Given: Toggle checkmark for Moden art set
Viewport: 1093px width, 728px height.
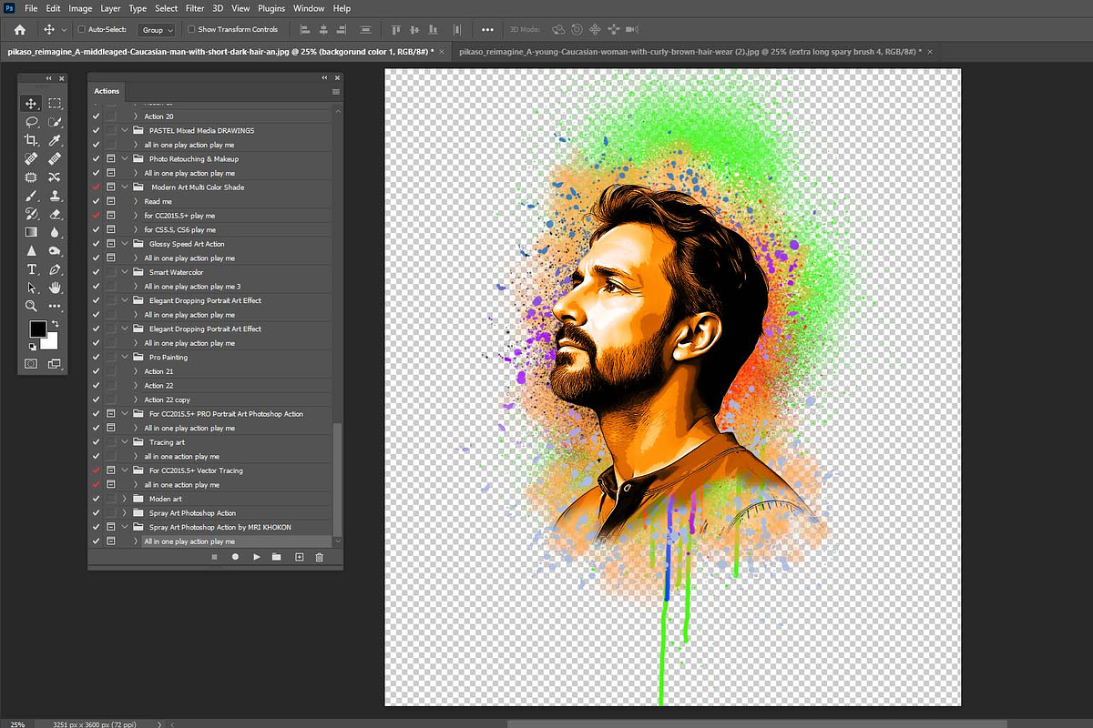Looking at the screenshot, I should (97, 499).
